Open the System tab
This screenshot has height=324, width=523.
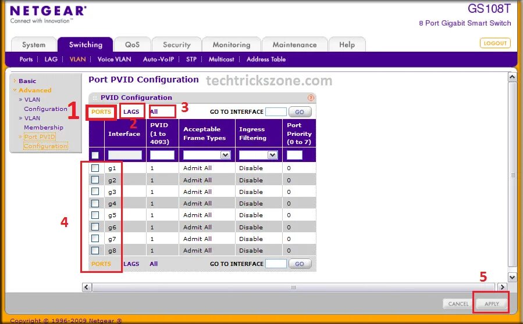34,45
